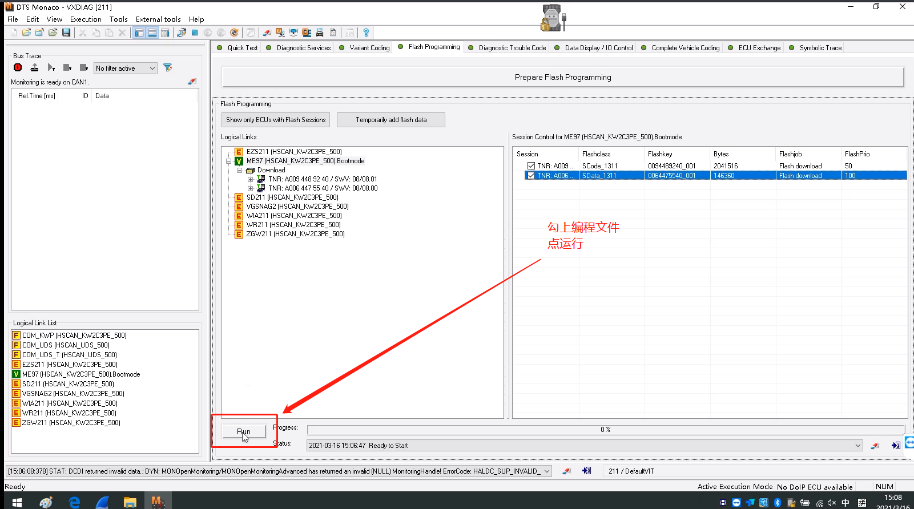
Task: Open Microsoft Edge from the taskbar
Action: point(74,502)
